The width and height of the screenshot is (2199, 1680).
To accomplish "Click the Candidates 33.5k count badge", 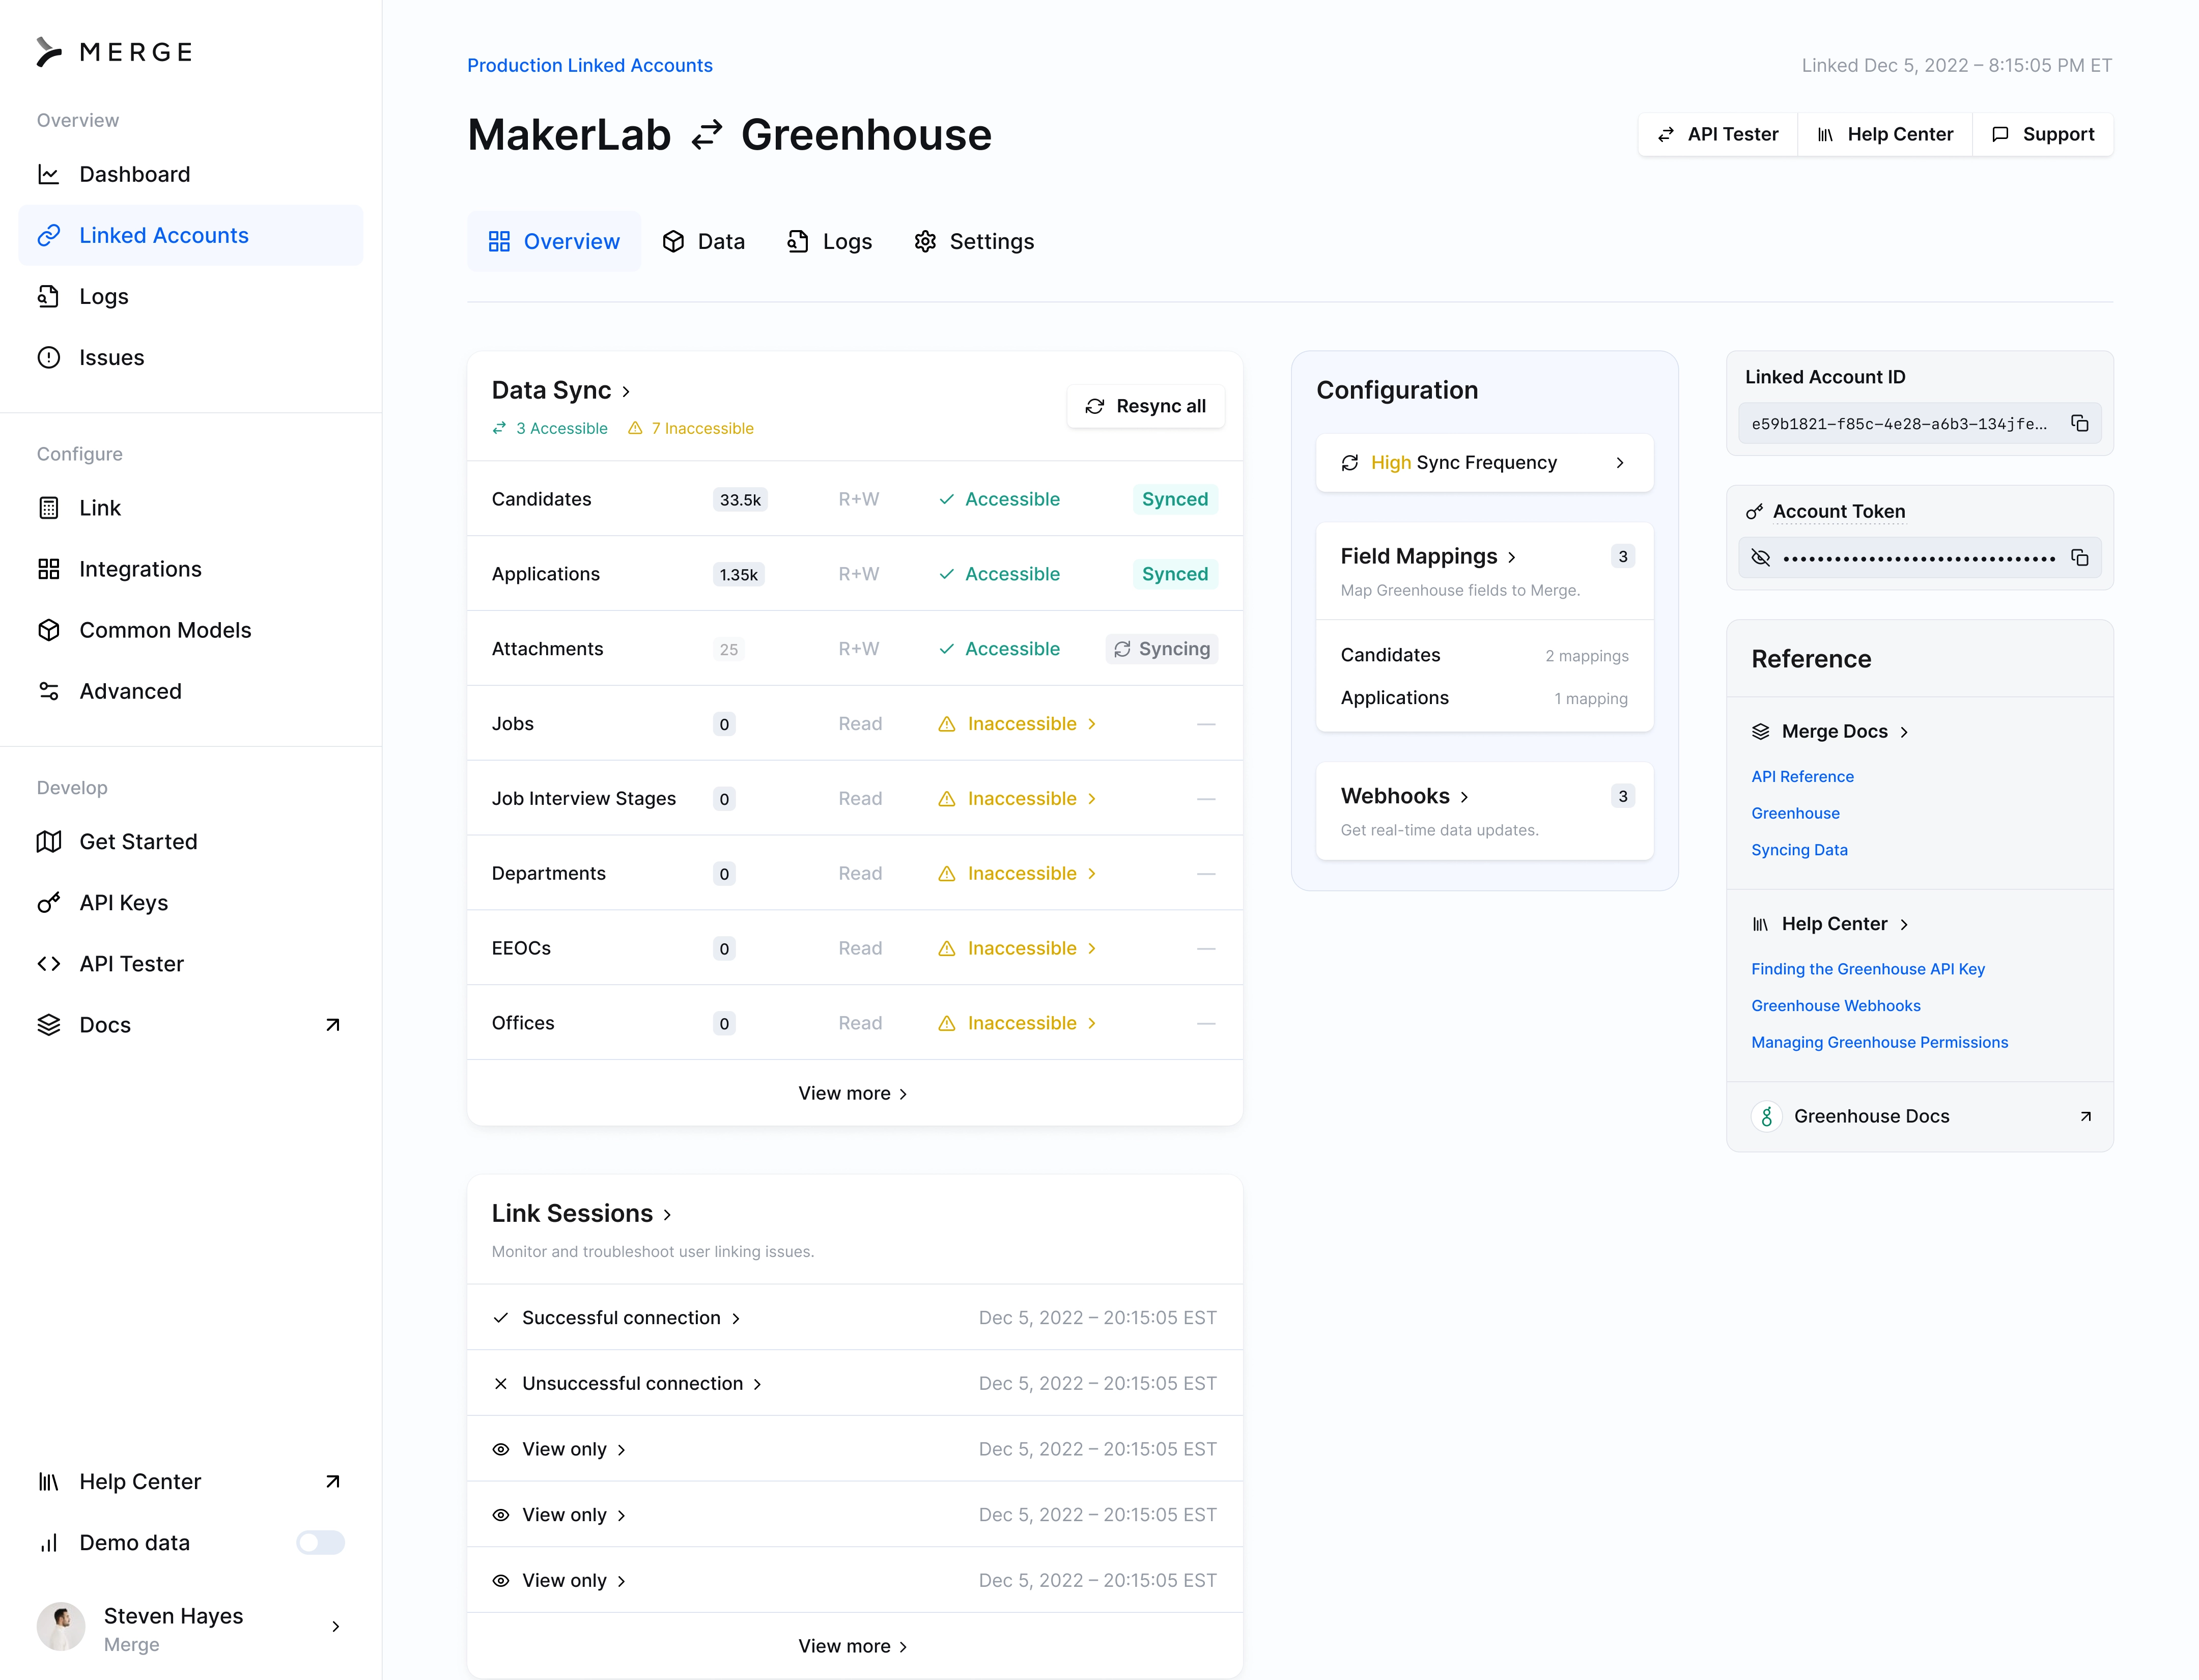I will point(740,500).
